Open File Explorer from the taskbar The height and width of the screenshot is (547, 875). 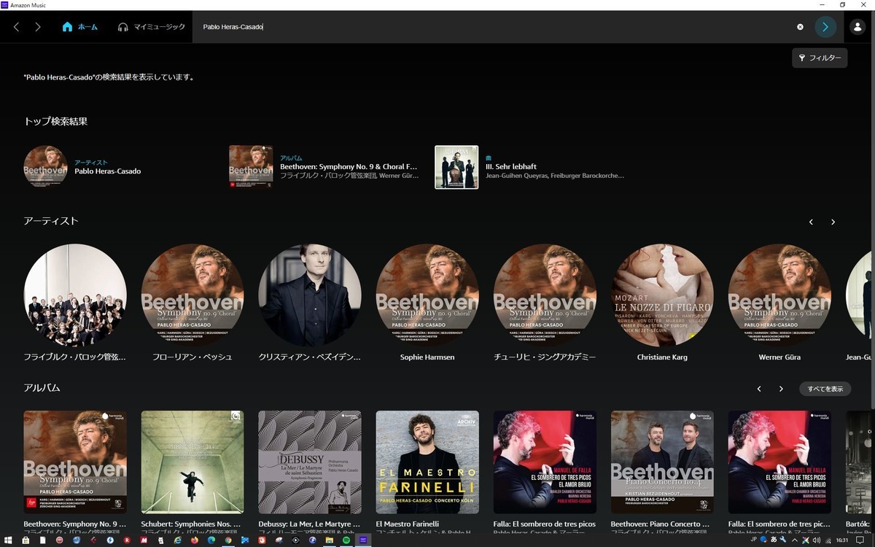(x=330, y=540)
